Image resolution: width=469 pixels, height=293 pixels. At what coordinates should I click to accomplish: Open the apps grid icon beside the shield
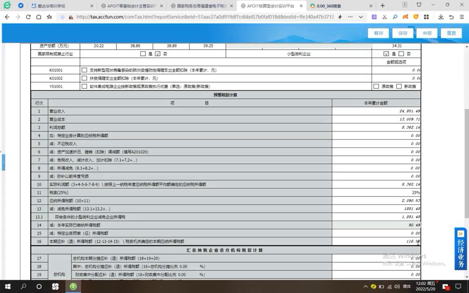[426, 17]
